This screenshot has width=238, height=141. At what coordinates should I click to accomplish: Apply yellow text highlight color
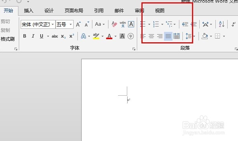(96, 36)
